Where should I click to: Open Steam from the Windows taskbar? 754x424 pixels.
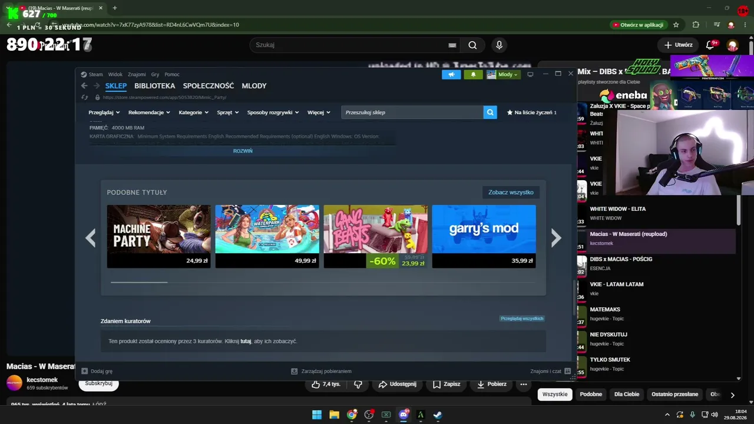[x=438, y=415]
